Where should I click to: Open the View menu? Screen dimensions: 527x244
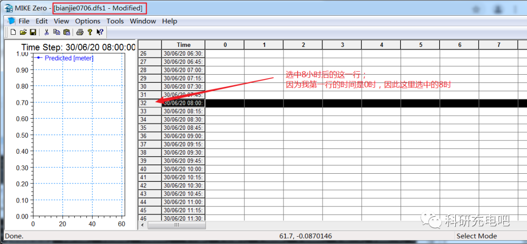(x=61, y=21)
